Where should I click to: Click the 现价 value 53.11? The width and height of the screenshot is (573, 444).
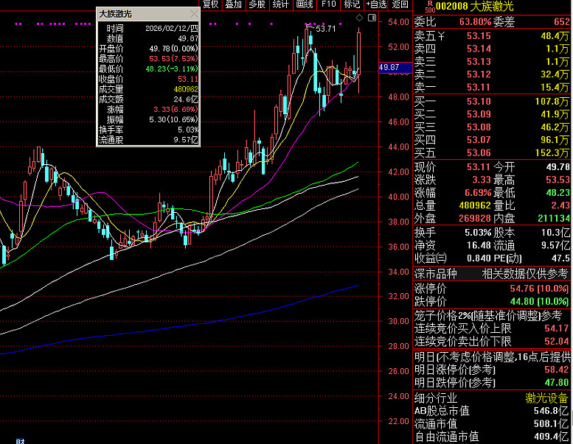click(x=479, y=167)
